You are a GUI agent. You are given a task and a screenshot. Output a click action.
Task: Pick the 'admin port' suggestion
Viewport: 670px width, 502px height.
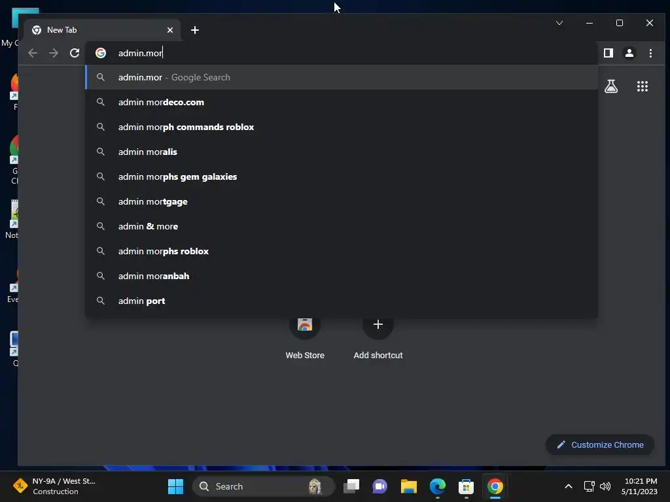[342, 301]
